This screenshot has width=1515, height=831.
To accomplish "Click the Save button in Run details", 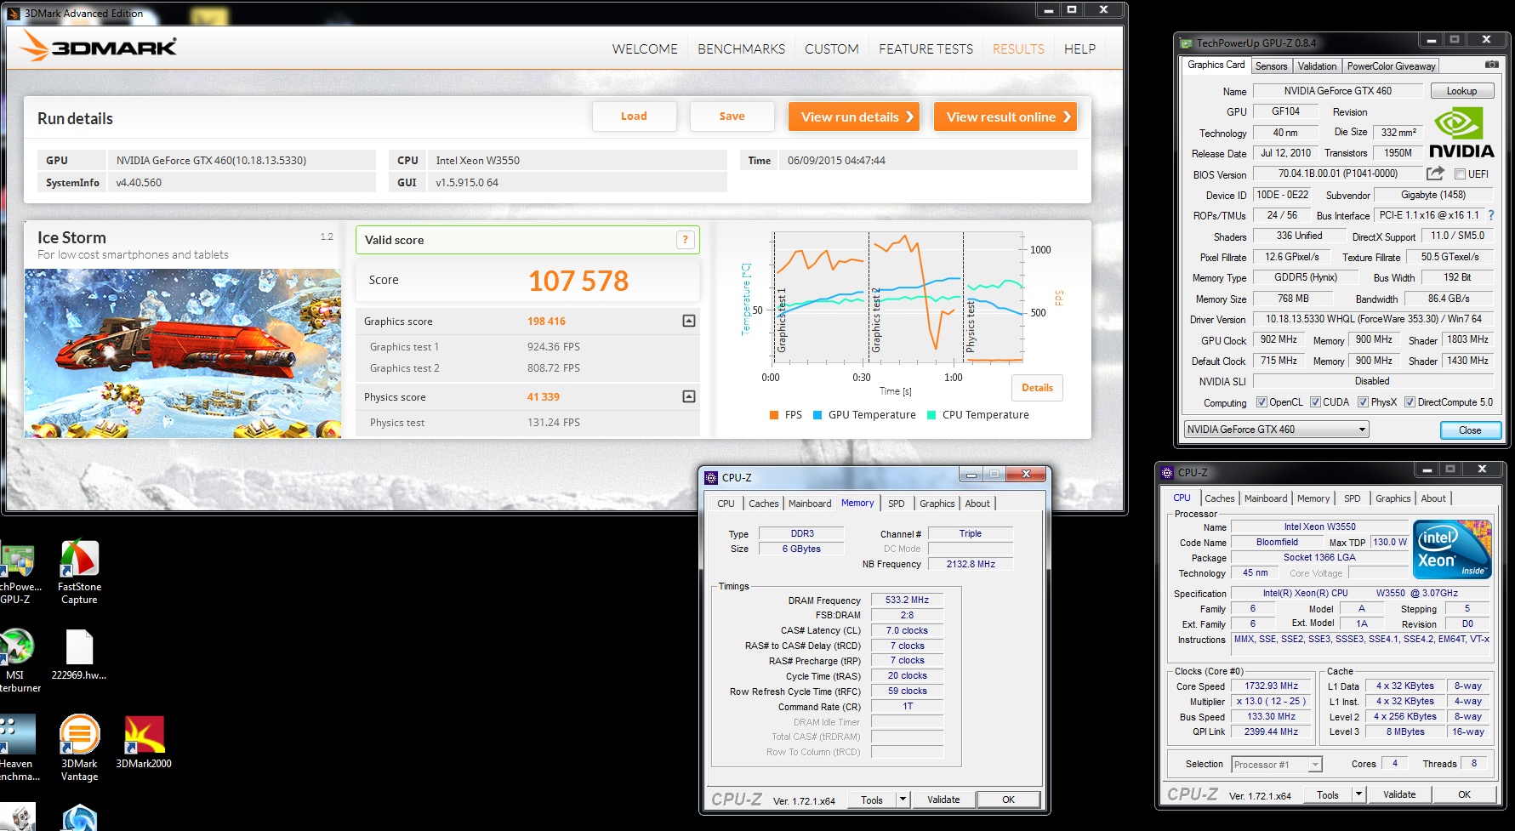I will click(x=732, y=117).
